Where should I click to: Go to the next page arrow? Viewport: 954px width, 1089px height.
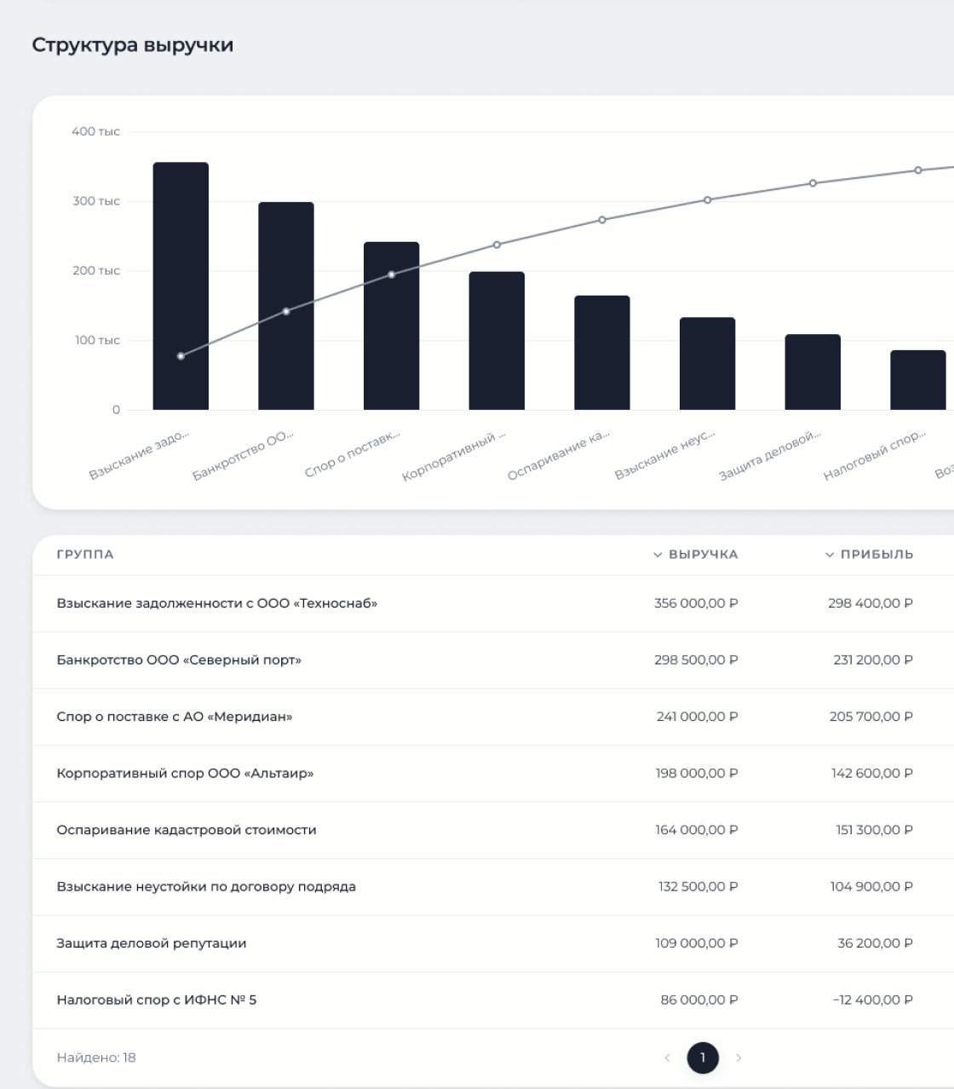pos(738,1058)
